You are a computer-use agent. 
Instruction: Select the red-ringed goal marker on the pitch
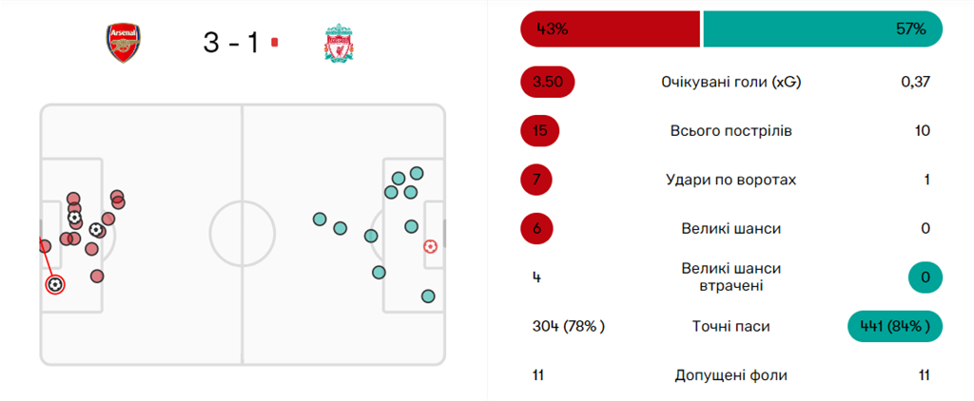pos(55,284)
